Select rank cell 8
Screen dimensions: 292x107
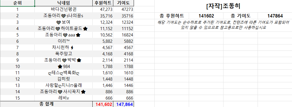[17, 54]
